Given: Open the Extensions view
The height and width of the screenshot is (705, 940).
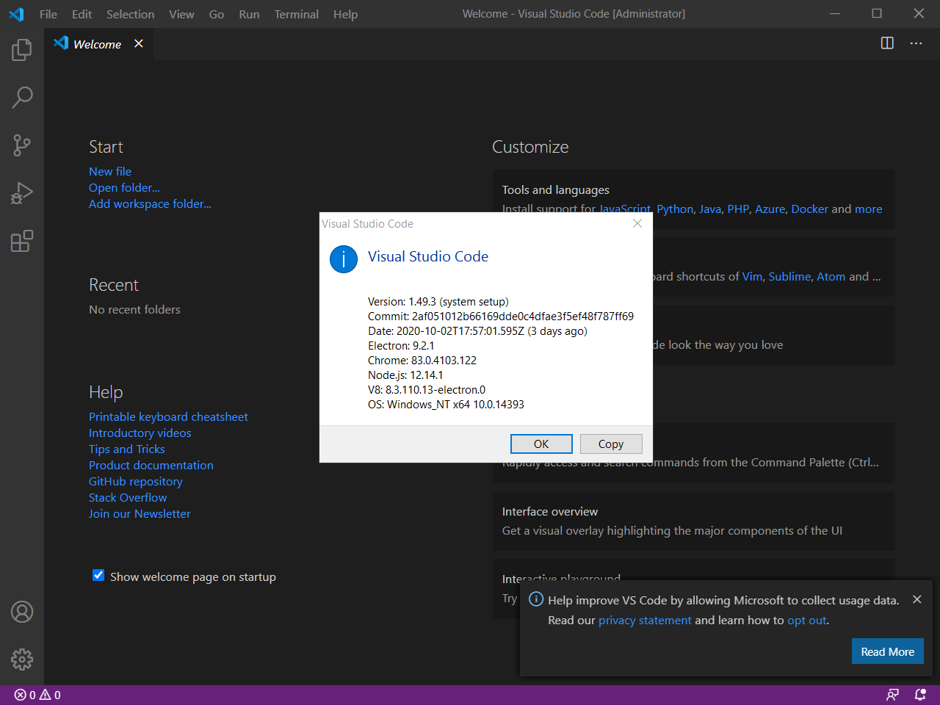Looking at the screenshot, I should pyautogui.click(x=22, y=241).
